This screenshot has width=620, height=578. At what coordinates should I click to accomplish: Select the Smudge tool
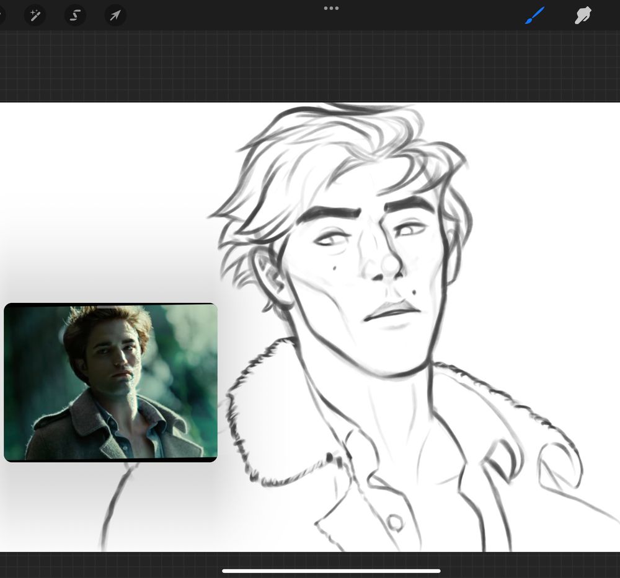click(x=583, y=15)
